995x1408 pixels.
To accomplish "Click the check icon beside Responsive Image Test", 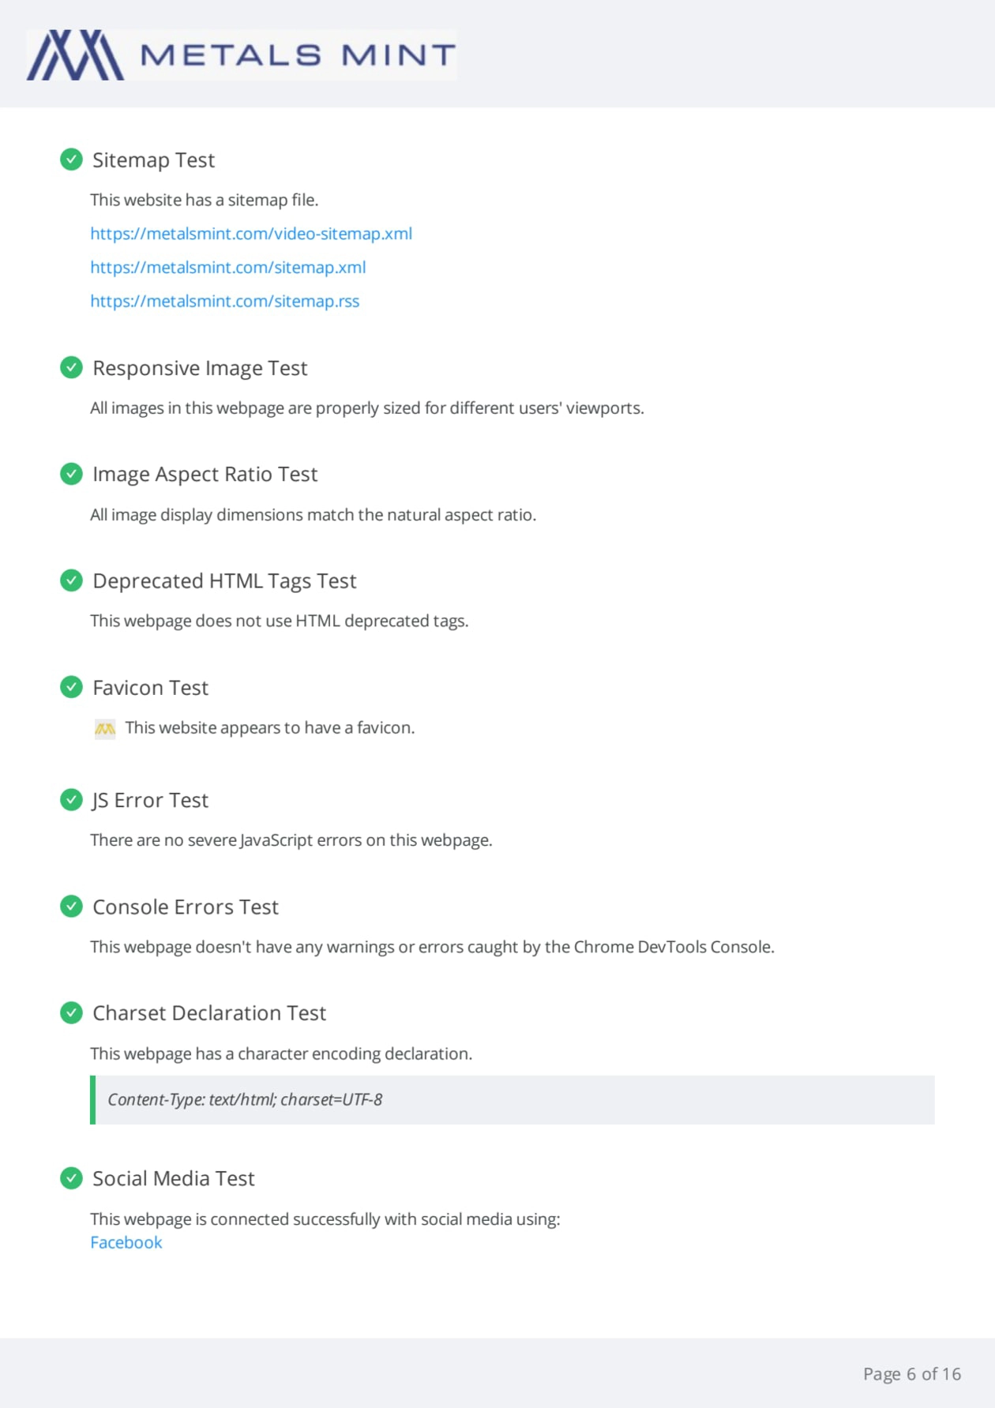I will coord(71,367).
